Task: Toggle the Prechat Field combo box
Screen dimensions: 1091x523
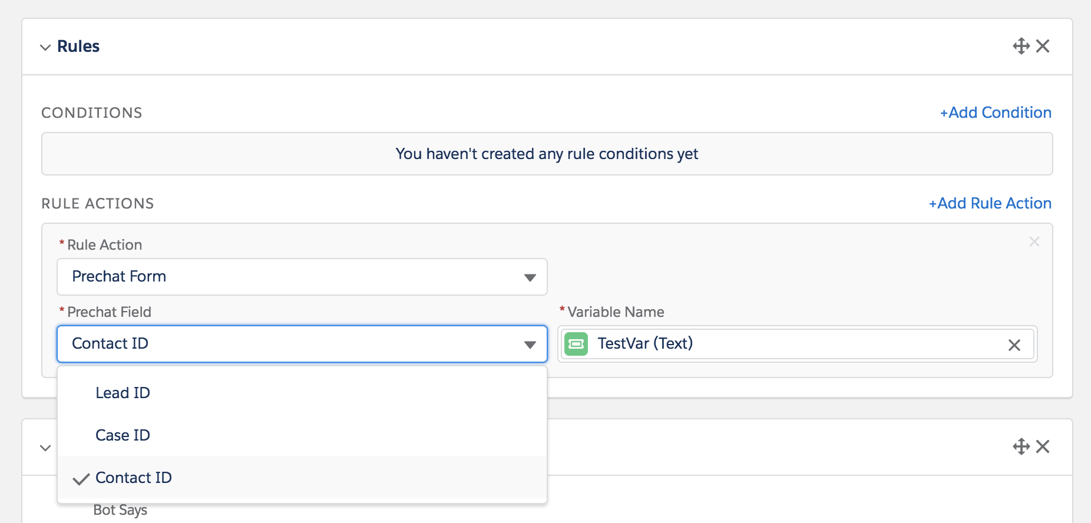Action: (x=302, y=344)
